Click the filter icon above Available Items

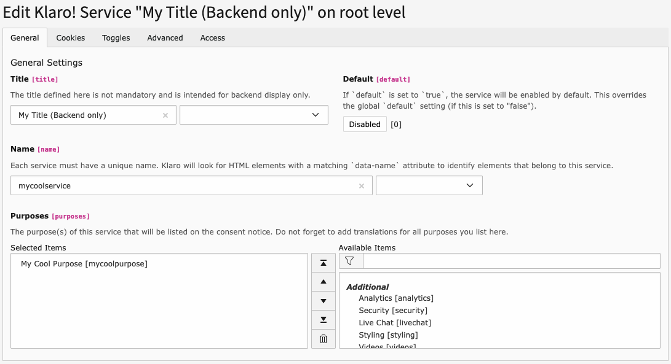click(x=351, y=261)
